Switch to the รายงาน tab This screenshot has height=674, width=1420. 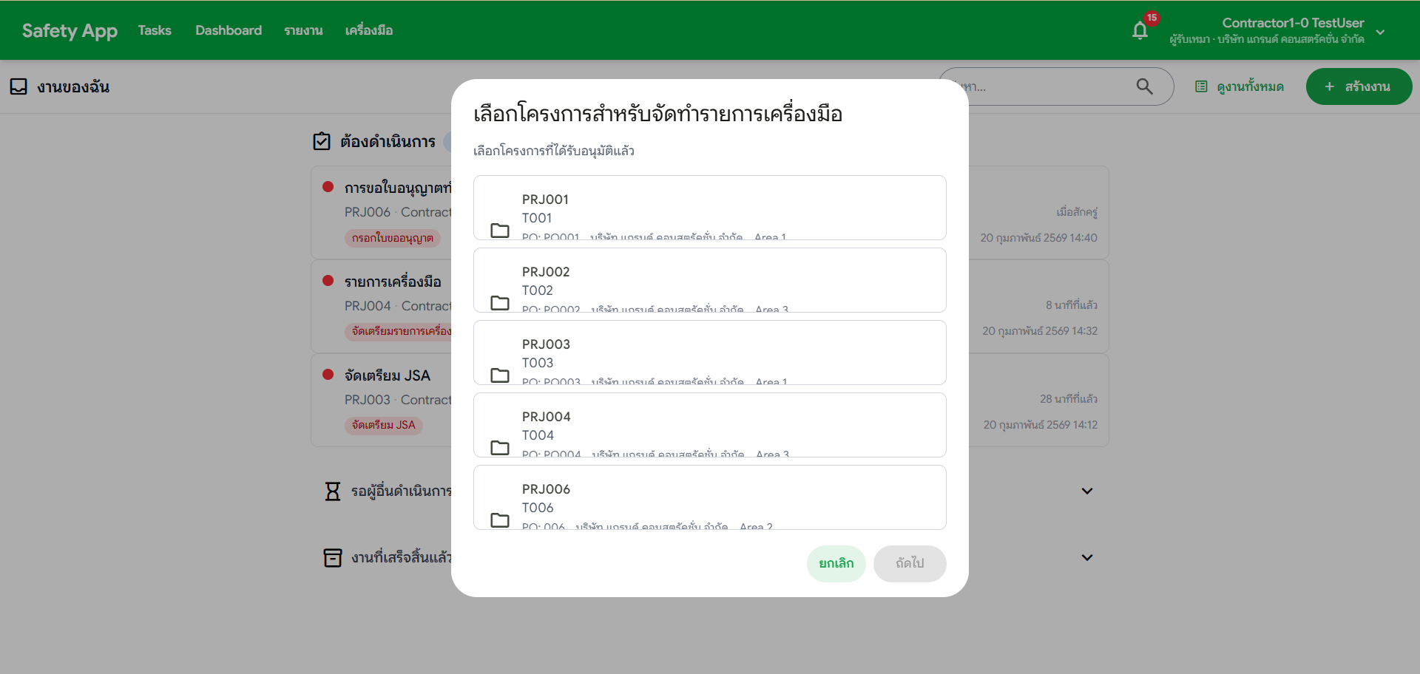click(x=303, y=30)
